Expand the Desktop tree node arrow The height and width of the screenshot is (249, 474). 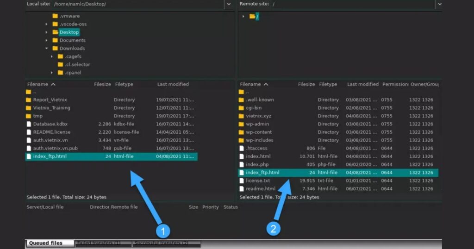pyautogui.click(x=46, y=32)
